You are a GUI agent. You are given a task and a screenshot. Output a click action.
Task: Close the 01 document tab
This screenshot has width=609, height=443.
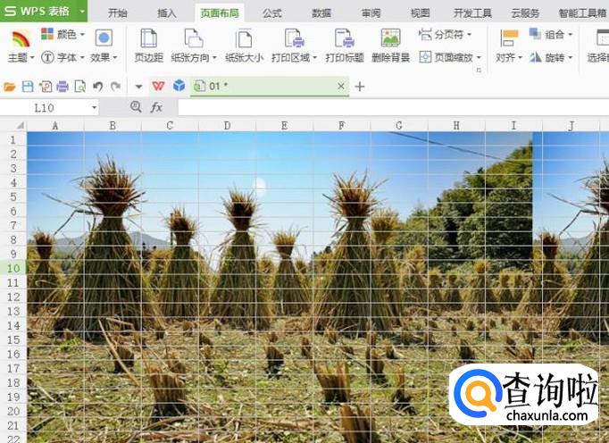[x=340, y=86]
